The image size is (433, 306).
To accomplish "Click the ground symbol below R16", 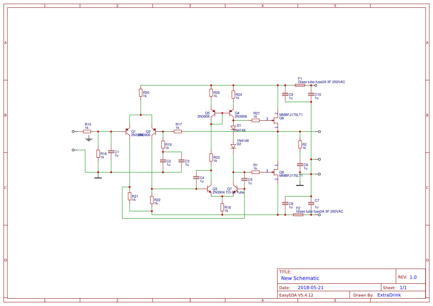I will (x=97, y=177).
